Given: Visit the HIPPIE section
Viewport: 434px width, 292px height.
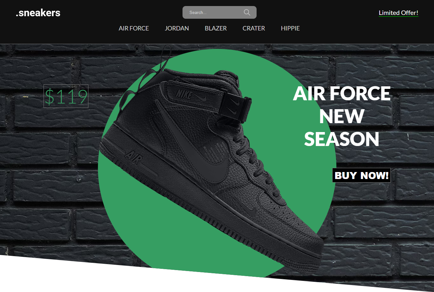Looking at the screenshot, I should 290,28.
